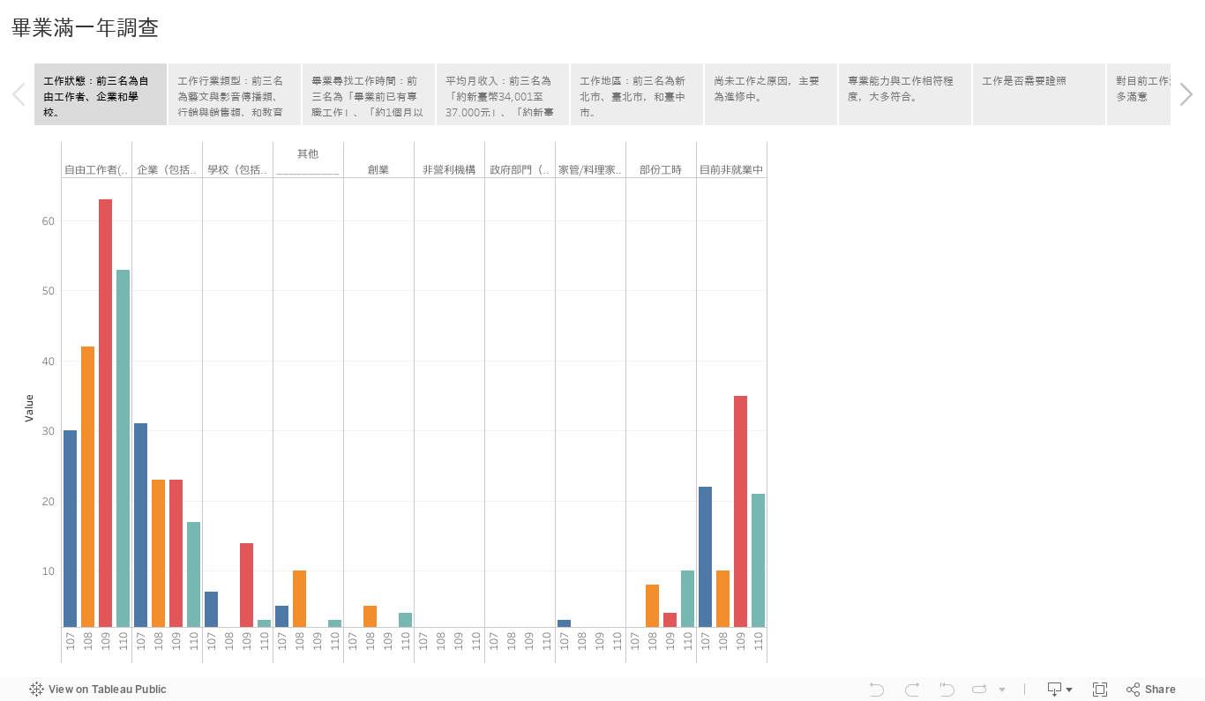Enter fullscreen with the fullscreen icon
The image size is (1205, 701).
point(1100,690)
